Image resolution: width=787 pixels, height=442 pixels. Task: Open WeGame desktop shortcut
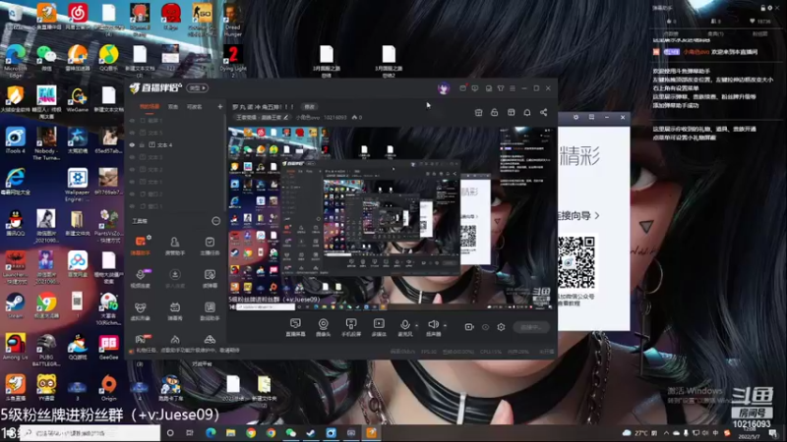click(x=77, y=99)
